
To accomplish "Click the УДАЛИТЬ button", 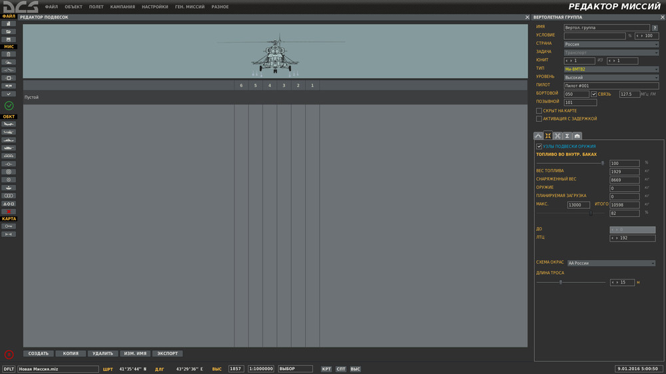I will point(103,353).
